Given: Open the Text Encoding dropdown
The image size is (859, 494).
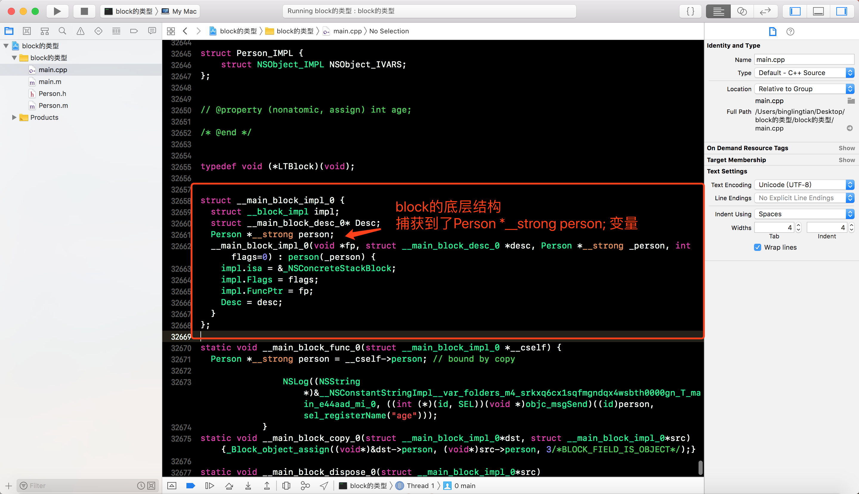Looking at the screenshot, I should pyautogui.click(x=804, y=185).
